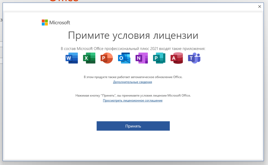Click the Outlook app icon
This screenshot has width=268, height=165.
[124, 58]
